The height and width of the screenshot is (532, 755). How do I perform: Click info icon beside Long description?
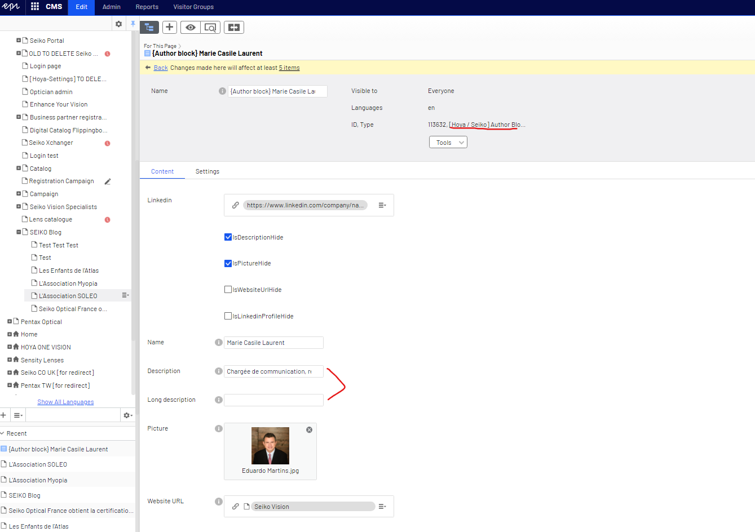click(218, 400)
